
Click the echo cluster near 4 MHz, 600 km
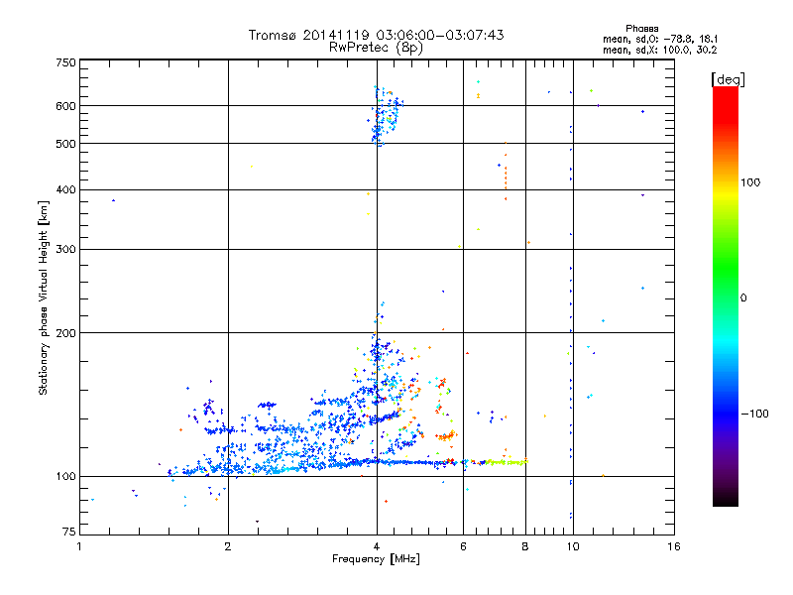(x=385, y=114)
